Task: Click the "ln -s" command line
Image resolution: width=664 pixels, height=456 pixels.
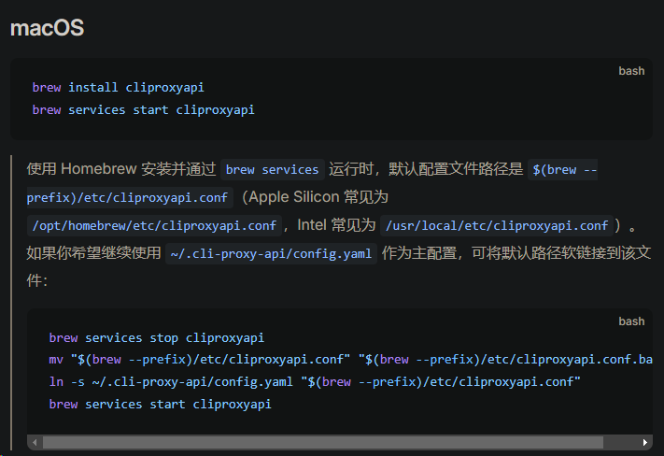Action: tap(315, 382)
